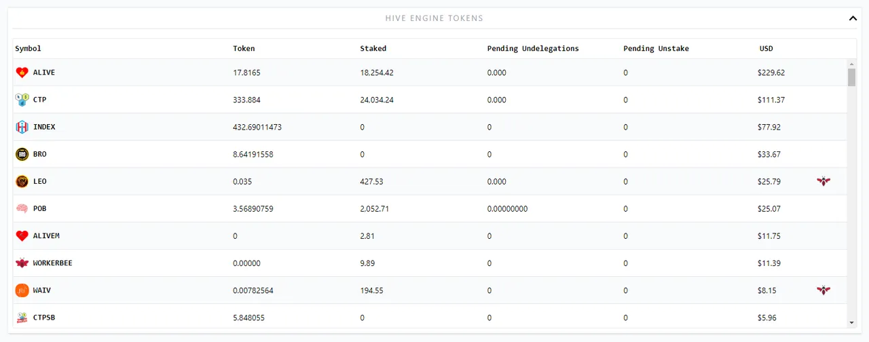Click ALIVE token amount 17.8165
Viewport: 869px width, 342px height.
(x=246, y=73)
